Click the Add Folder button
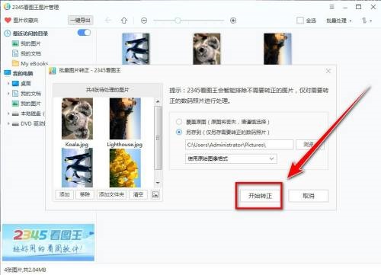The image size is (381, 275). click(111, 194)
